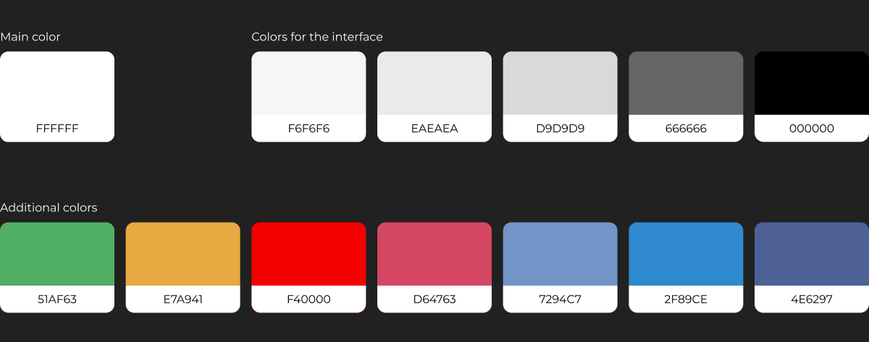Image resolution: width=869 pixels, height=342 pixels.
Task: Select the F6F6F6 interface color swatch
Action: [x=308, y=84]
